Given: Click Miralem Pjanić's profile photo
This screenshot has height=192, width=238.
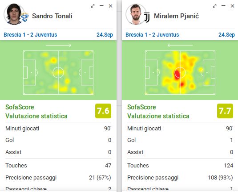Looking at the screenshot, I should (x=136, y=14).
